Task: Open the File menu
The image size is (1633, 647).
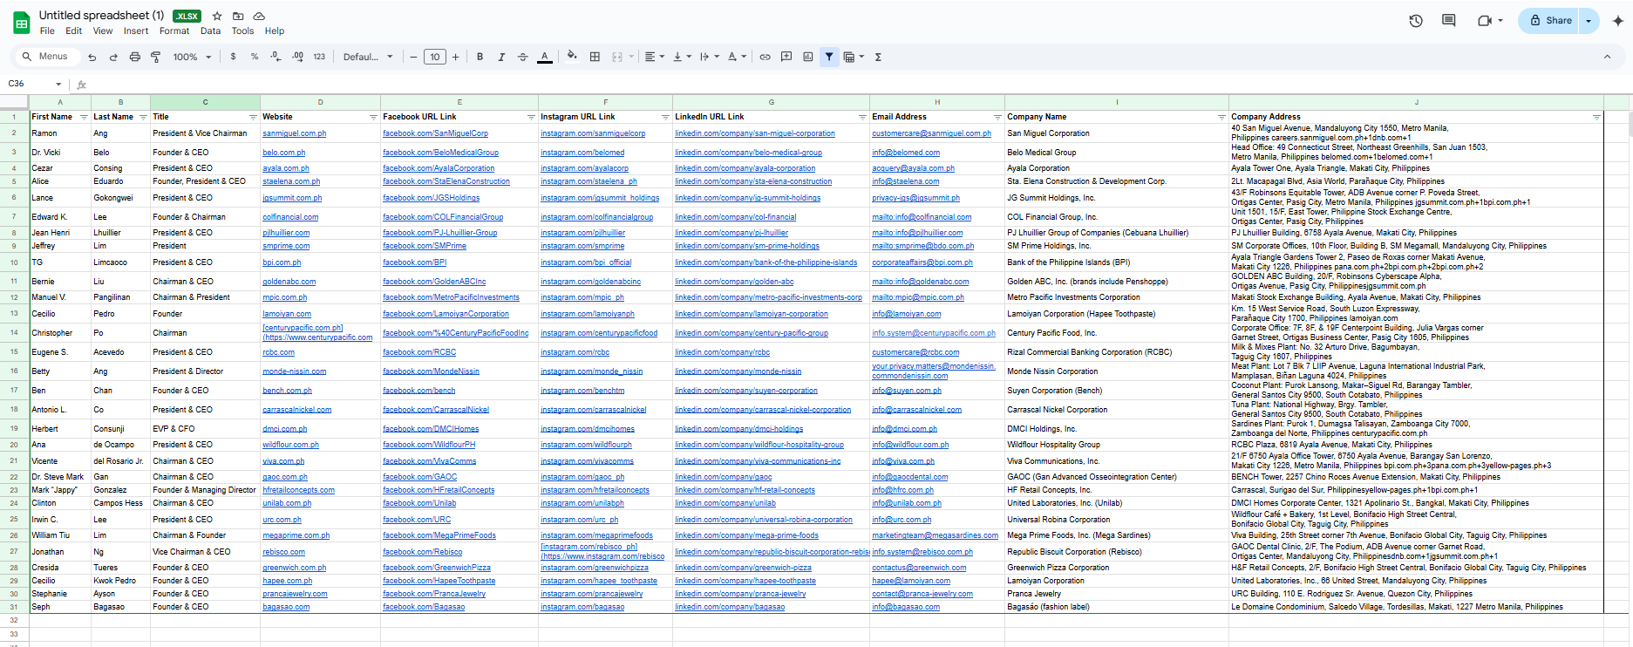Action: tap(47, 31)
